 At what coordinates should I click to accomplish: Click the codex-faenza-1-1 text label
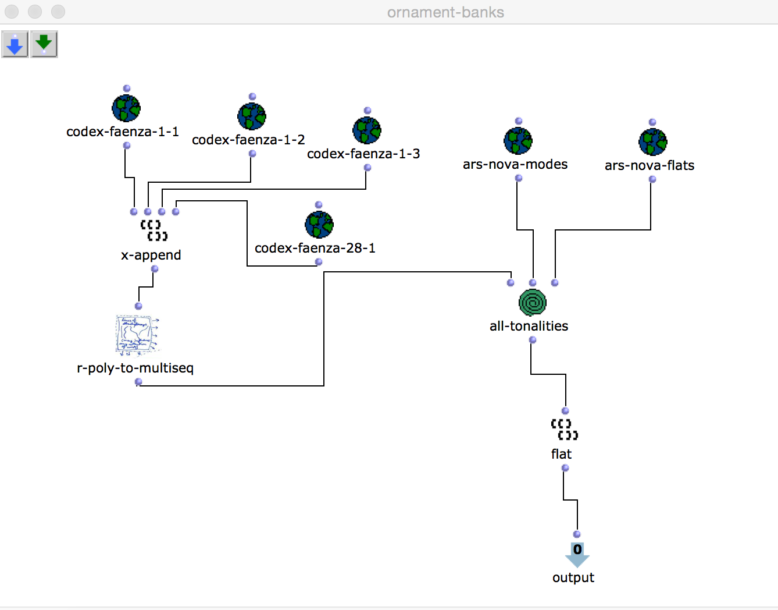coord(123,132)
